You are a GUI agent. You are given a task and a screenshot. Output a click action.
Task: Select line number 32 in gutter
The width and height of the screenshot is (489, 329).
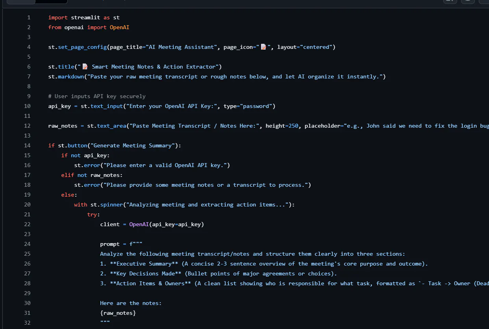[x=27, y=323]
